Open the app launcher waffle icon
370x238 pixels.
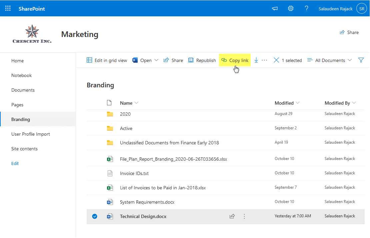coord(7,8)
